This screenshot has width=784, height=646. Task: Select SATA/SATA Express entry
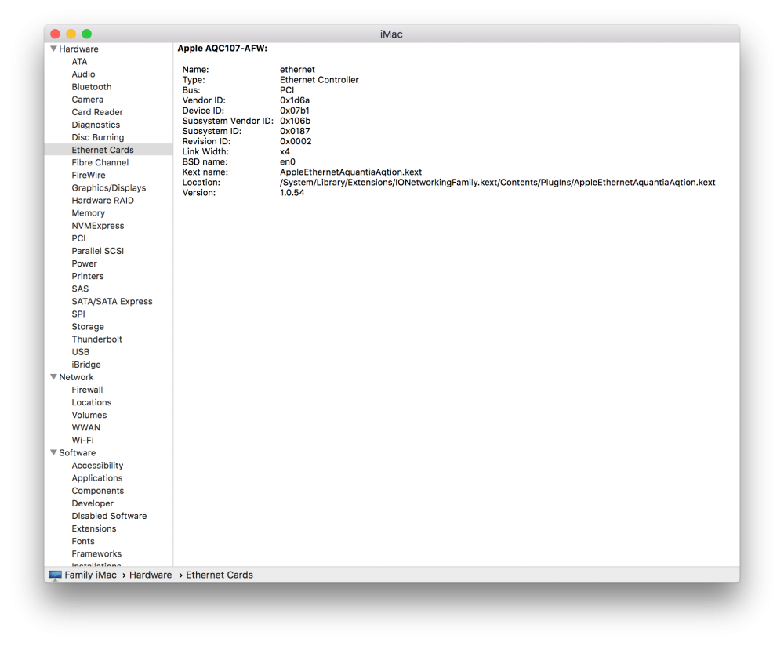point(112,302)
